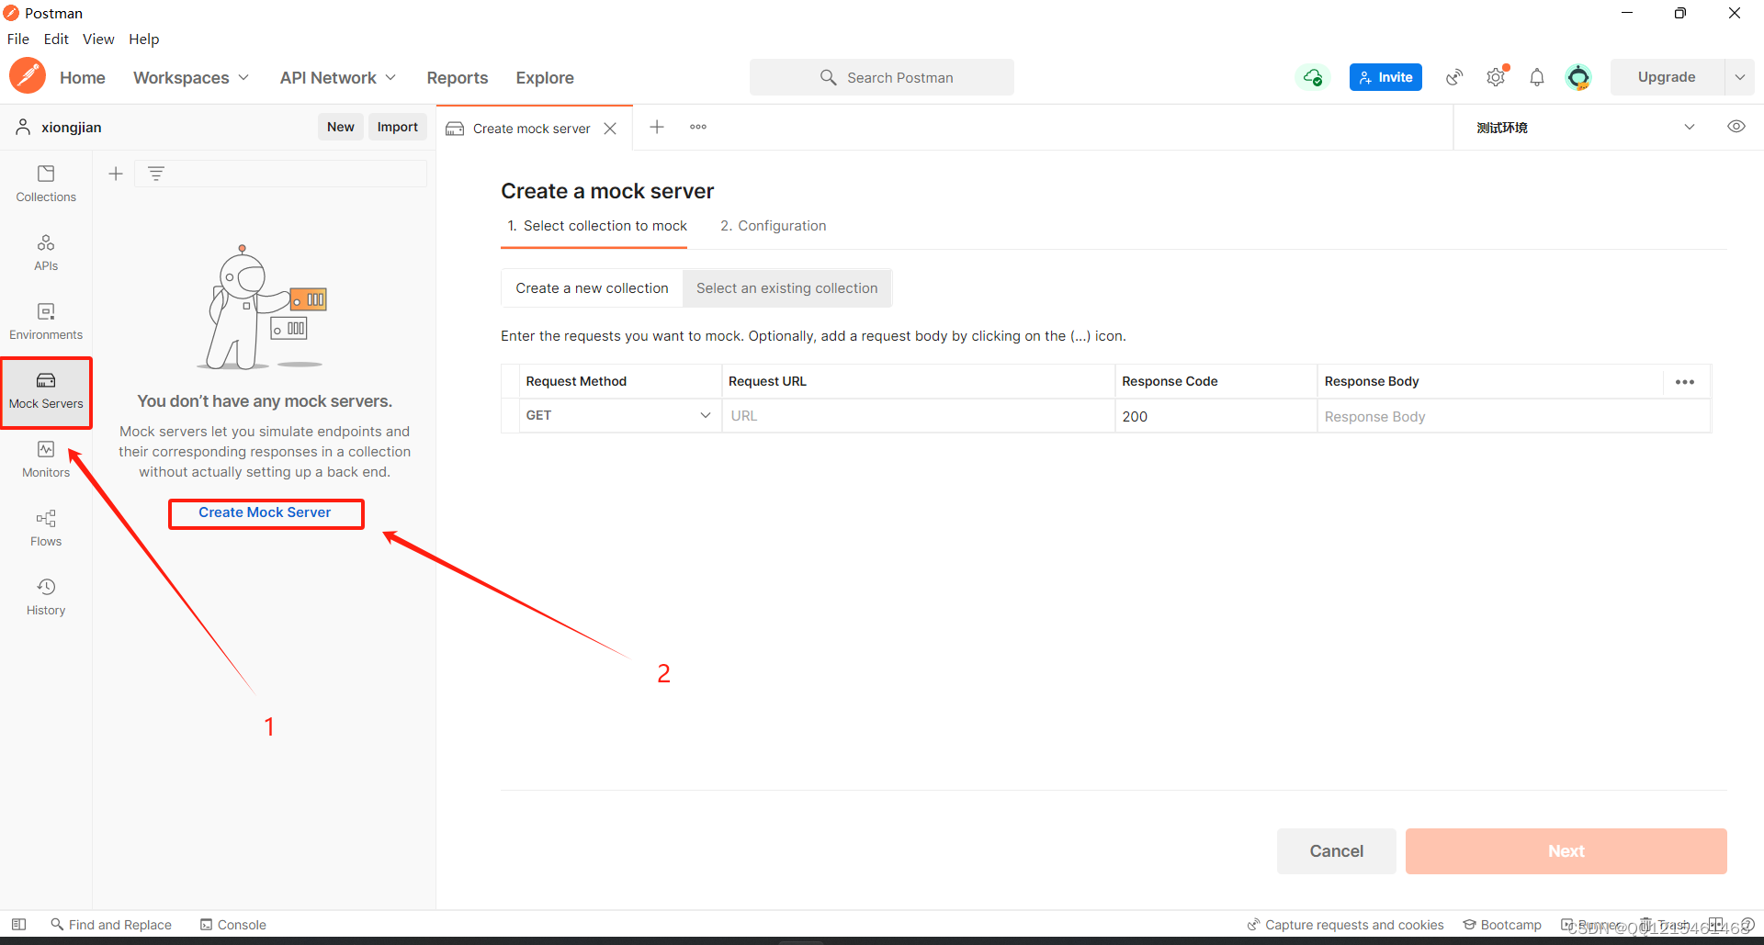The image size is (1764, 945).
Task: Open the Help menu
Action: click(143, 39)
